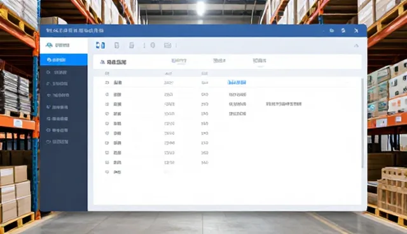The width and height of the screenshot is (407, 234).
Task: Click the app logo at the top of the sidebar
Action: [x=49, y=45]
